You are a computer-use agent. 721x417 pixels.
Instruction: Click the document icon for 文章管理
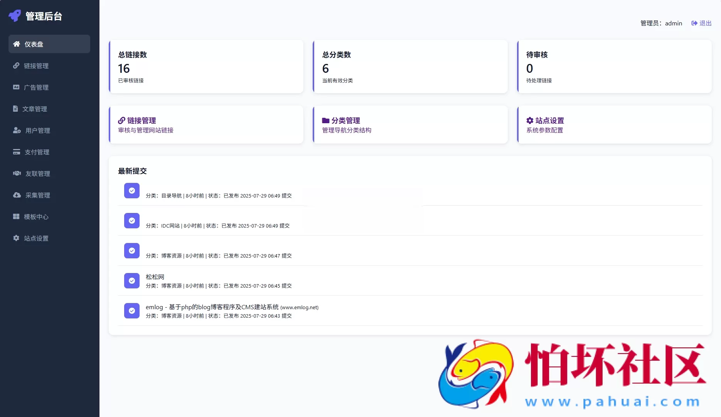(x=15, y=109)
